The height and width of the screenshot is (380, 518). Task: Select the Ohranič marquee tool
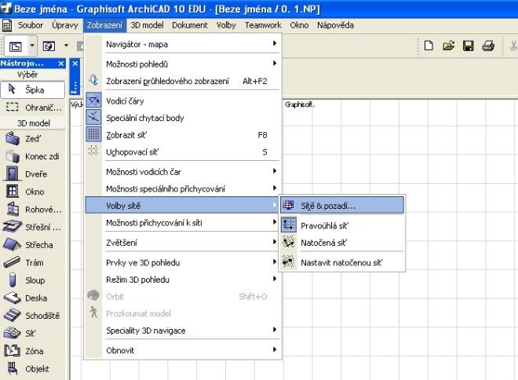pos(33,108)
